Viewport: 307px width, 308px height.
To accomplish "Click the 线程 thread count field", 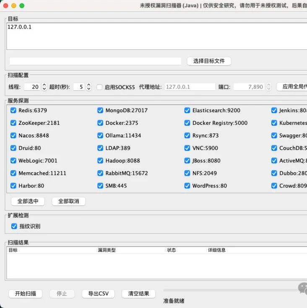I will click(33, 87).
